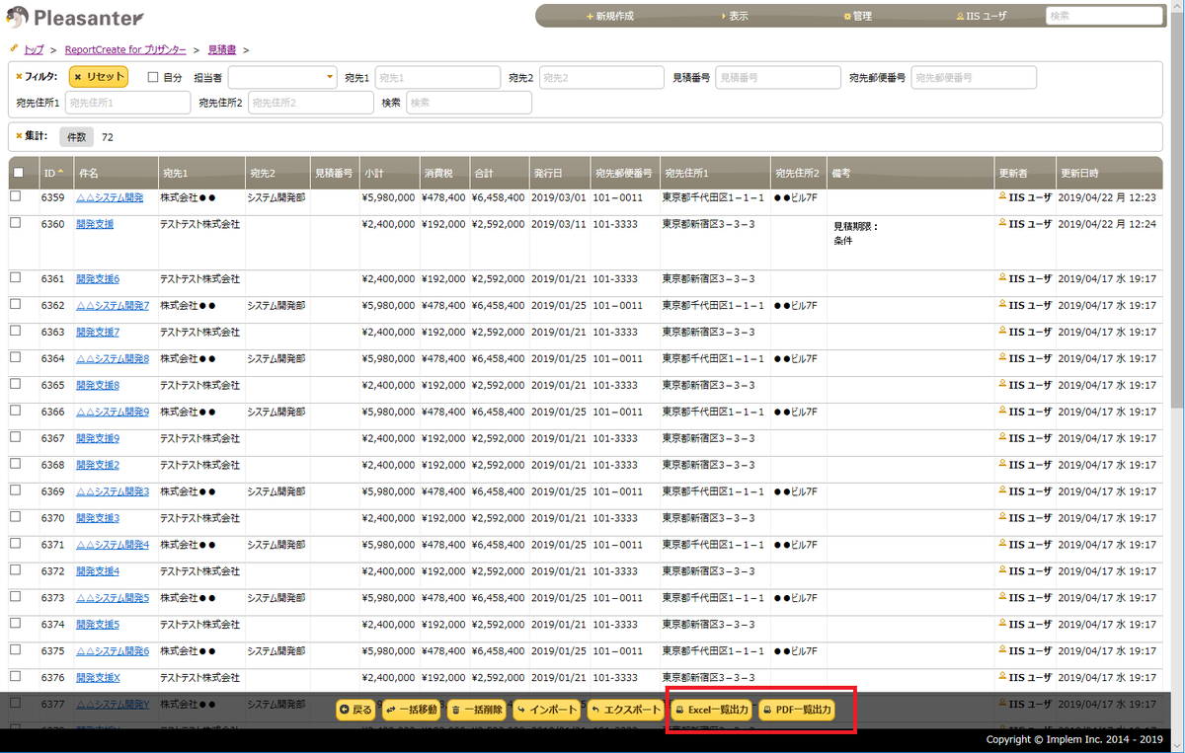Click the Pleasanter logo
1185x753 pixels.
pyautogui.click(x=75, y=18)
